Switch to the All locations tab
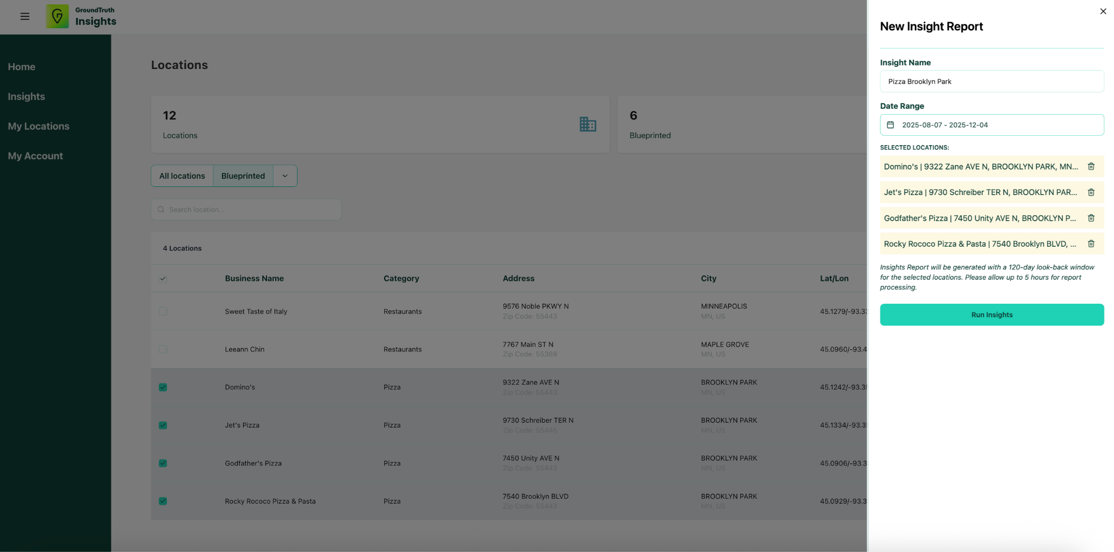This screenshot has height=552, width=1114. point(182,176)
